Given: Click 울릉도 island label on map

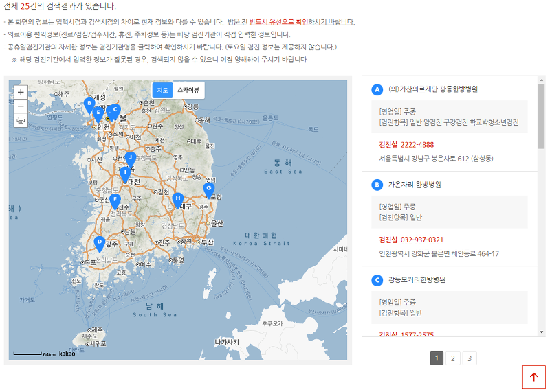Looking at the screenshot, I should point(270,118).
